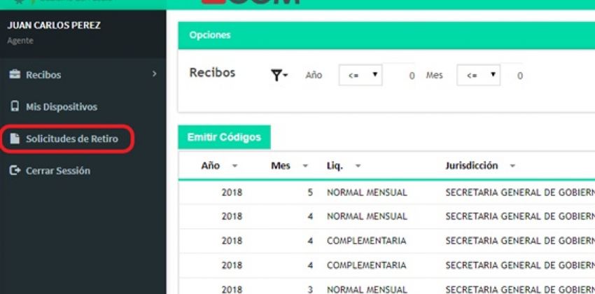Click the Emitir Códigos button
The width and height of the screenshot is (595, 294).
tap(224, 137)
